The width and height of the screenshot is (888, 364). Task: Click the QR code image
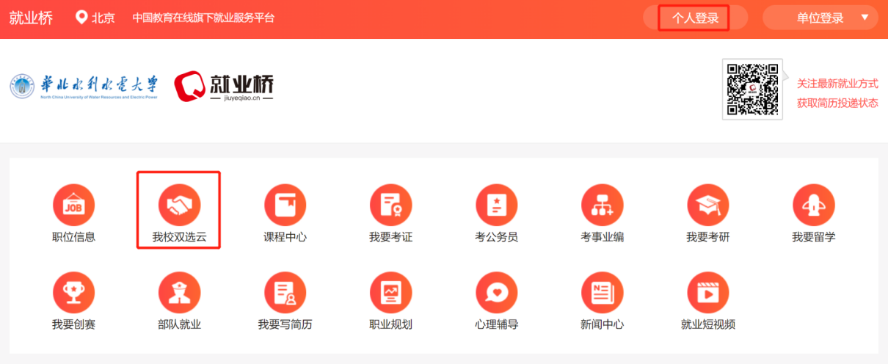click(x=752, y=89)
